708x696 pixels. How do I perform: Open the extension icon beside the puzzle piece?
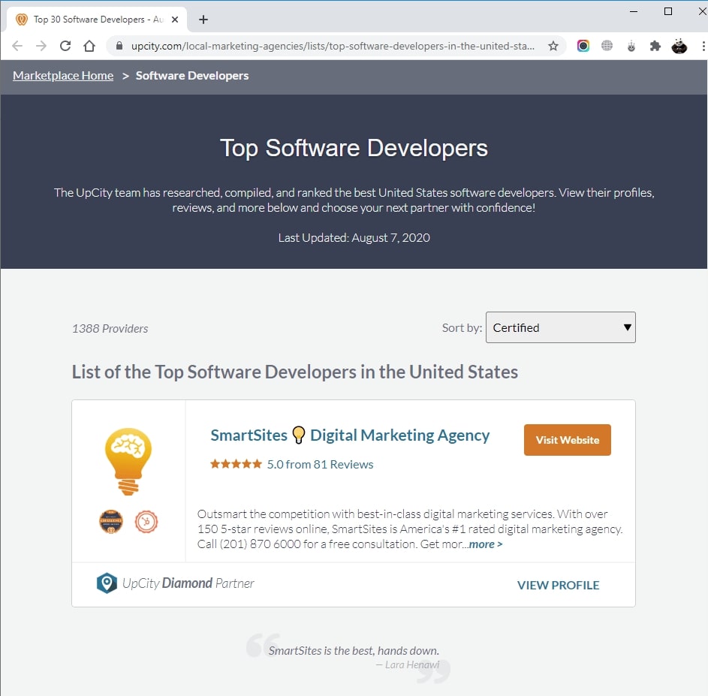coord(631,46)
